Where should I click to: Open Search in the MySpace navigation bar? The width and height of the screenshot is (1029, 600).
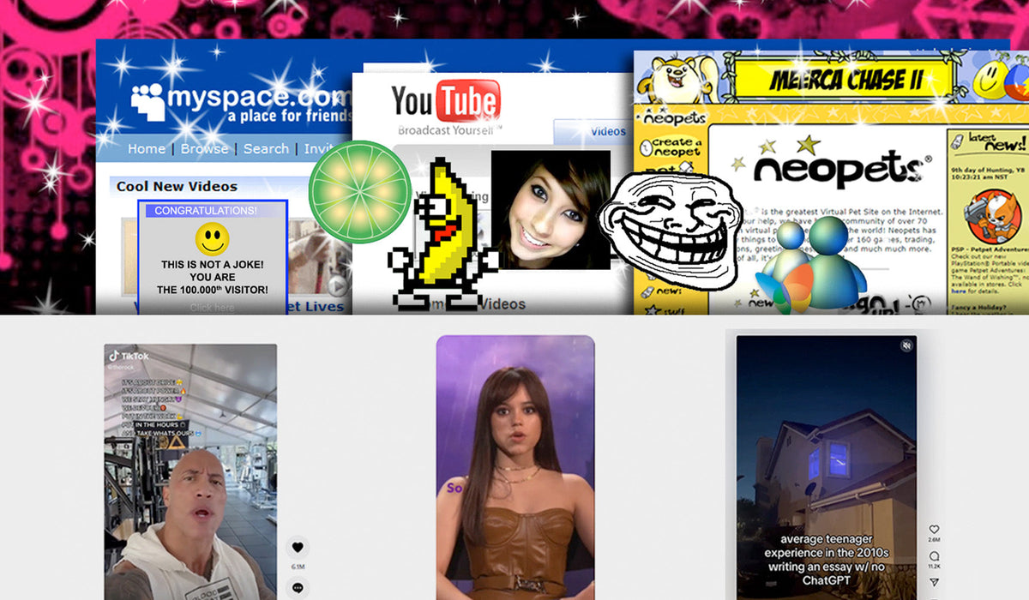(x=266, y=148)
